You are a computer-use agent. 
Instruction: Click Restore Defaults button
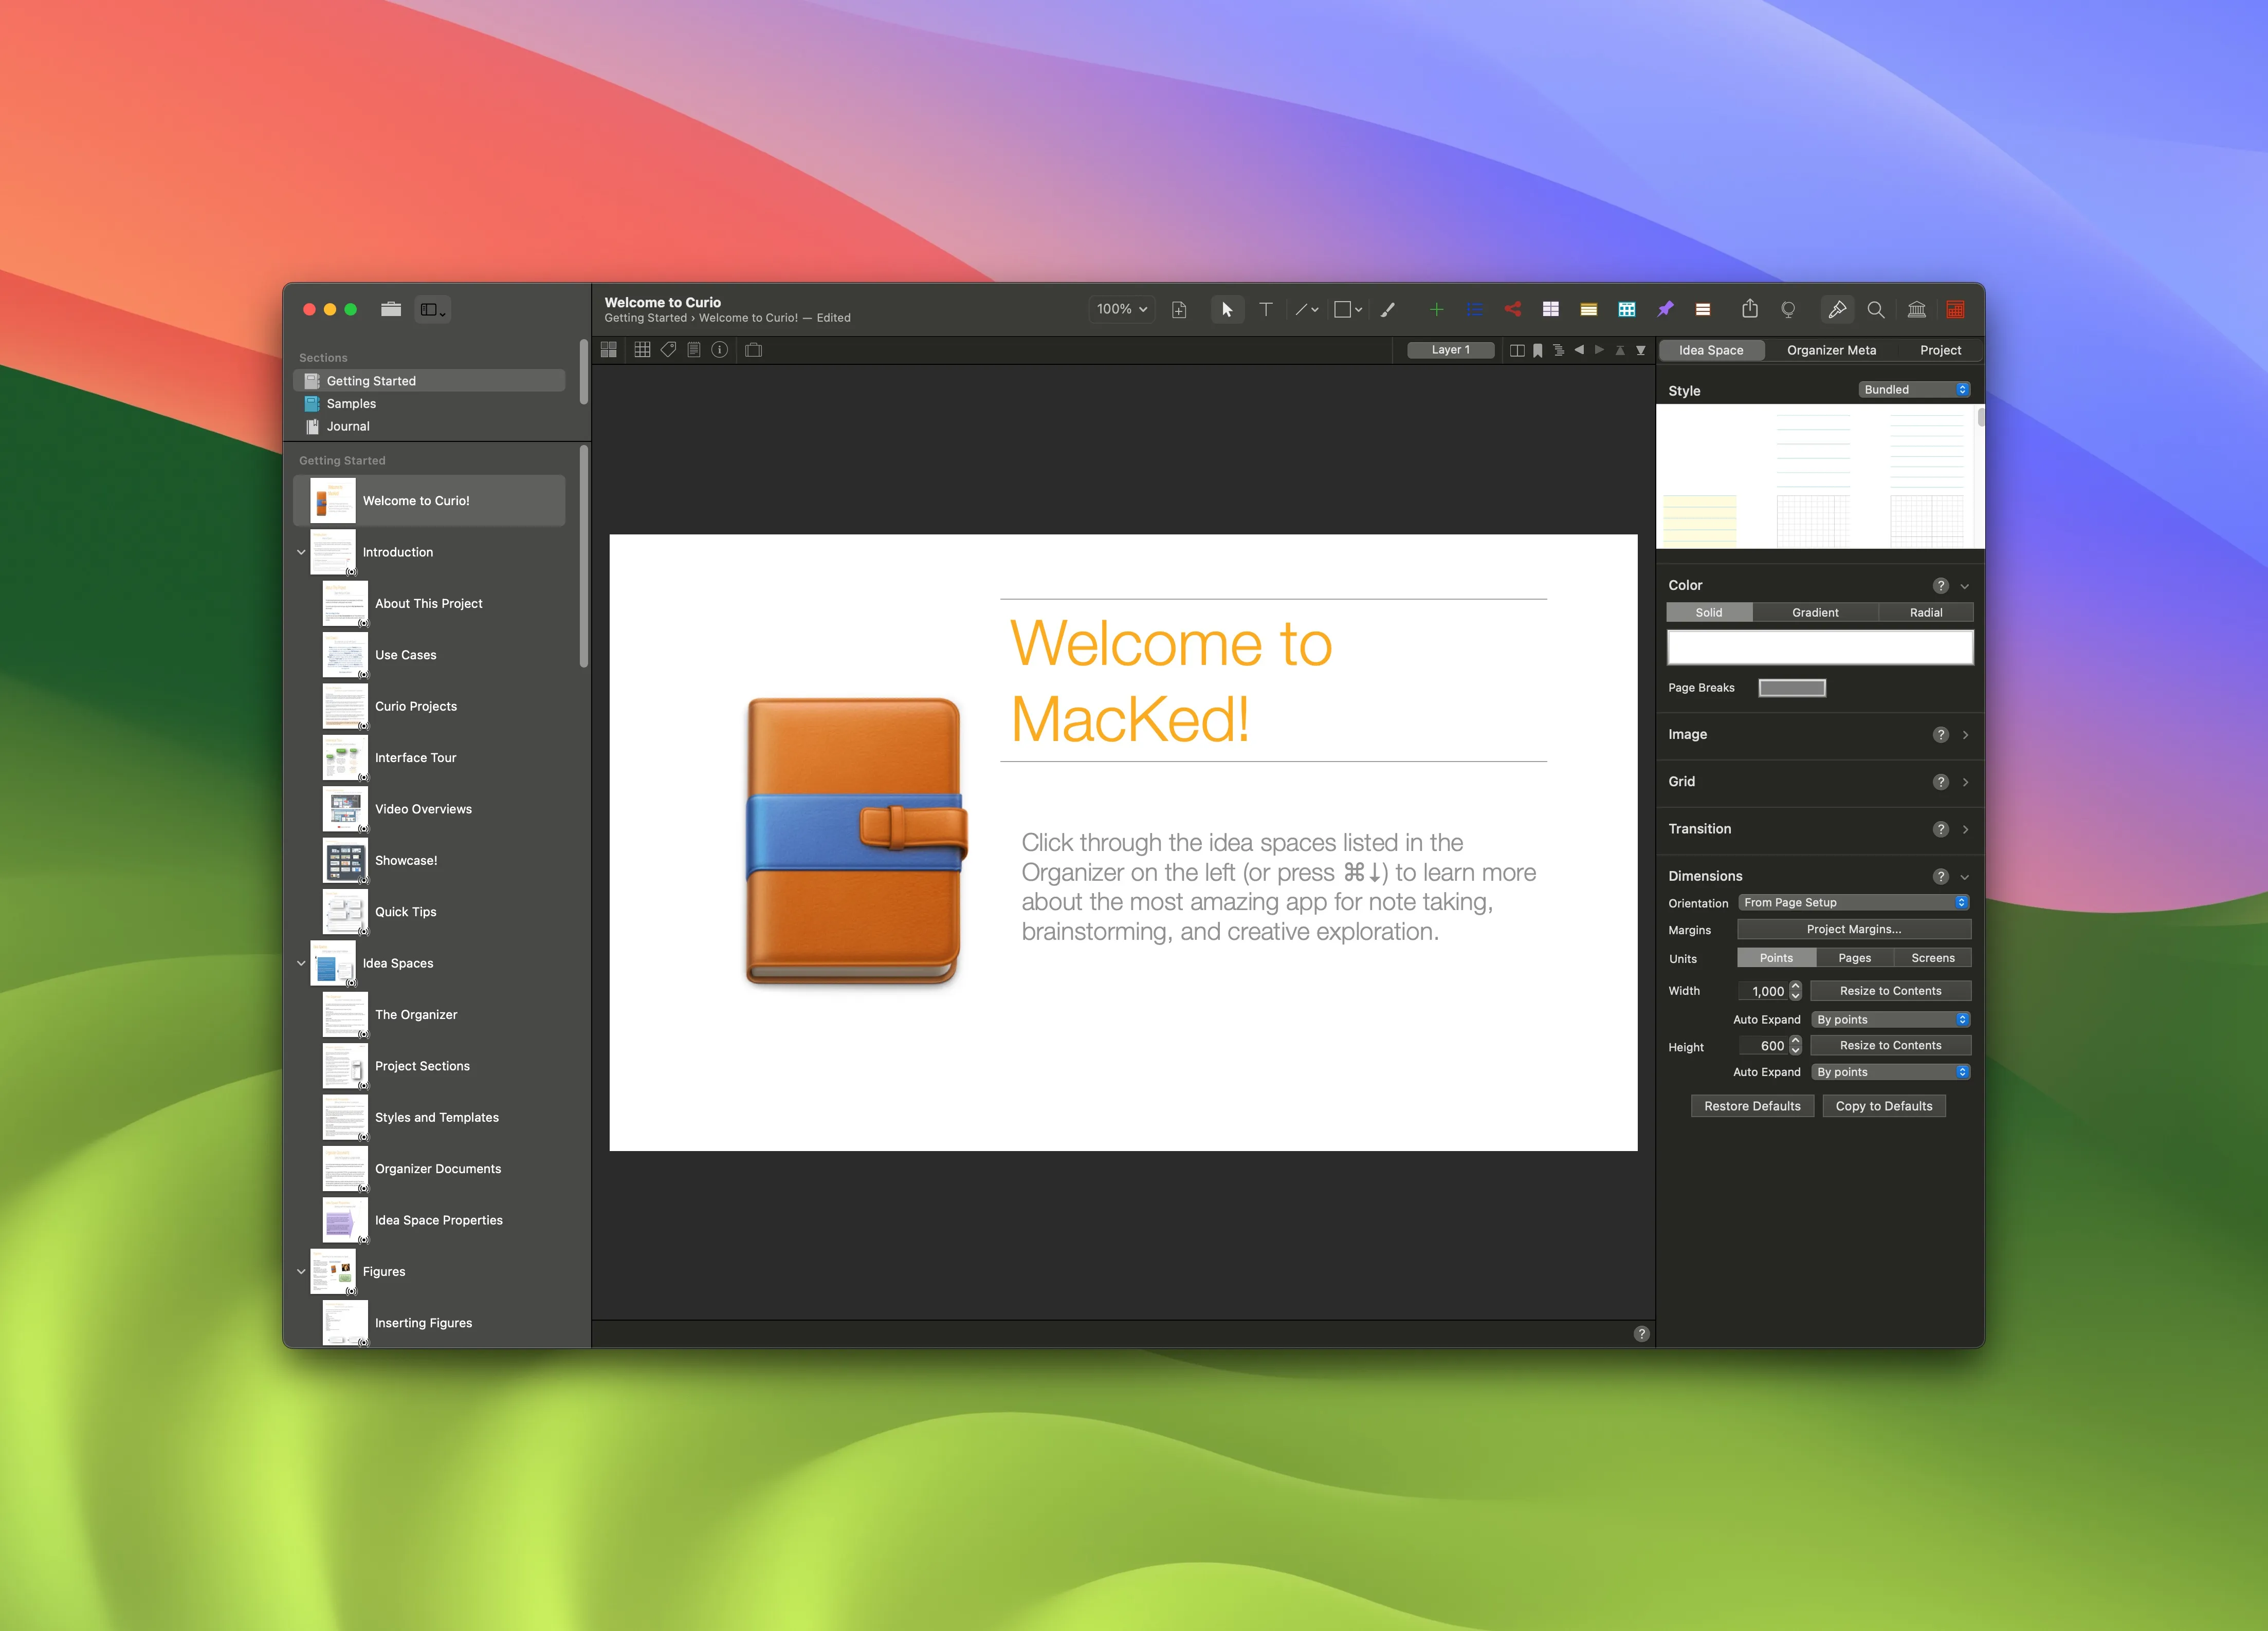click(1752, 1106)
